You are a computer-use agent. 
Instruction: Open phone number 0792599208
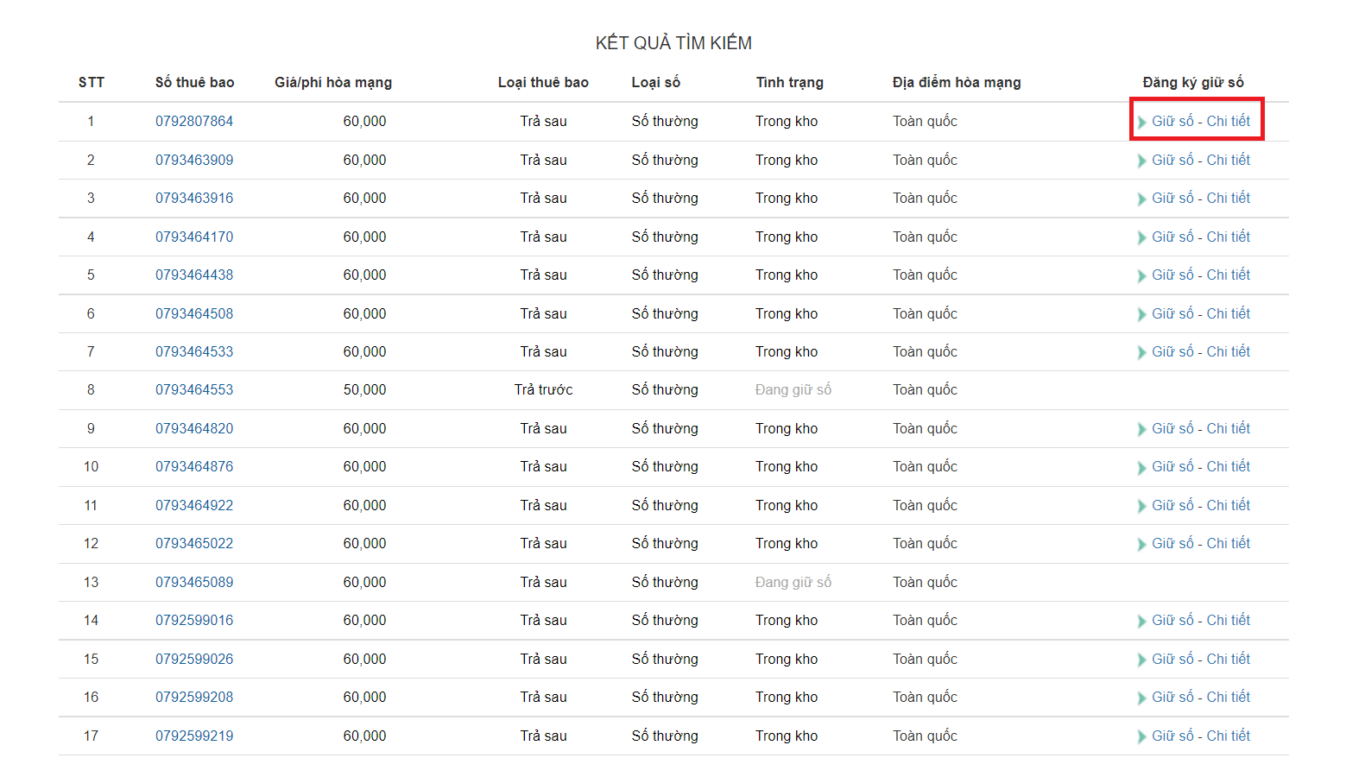coord(194,698)
